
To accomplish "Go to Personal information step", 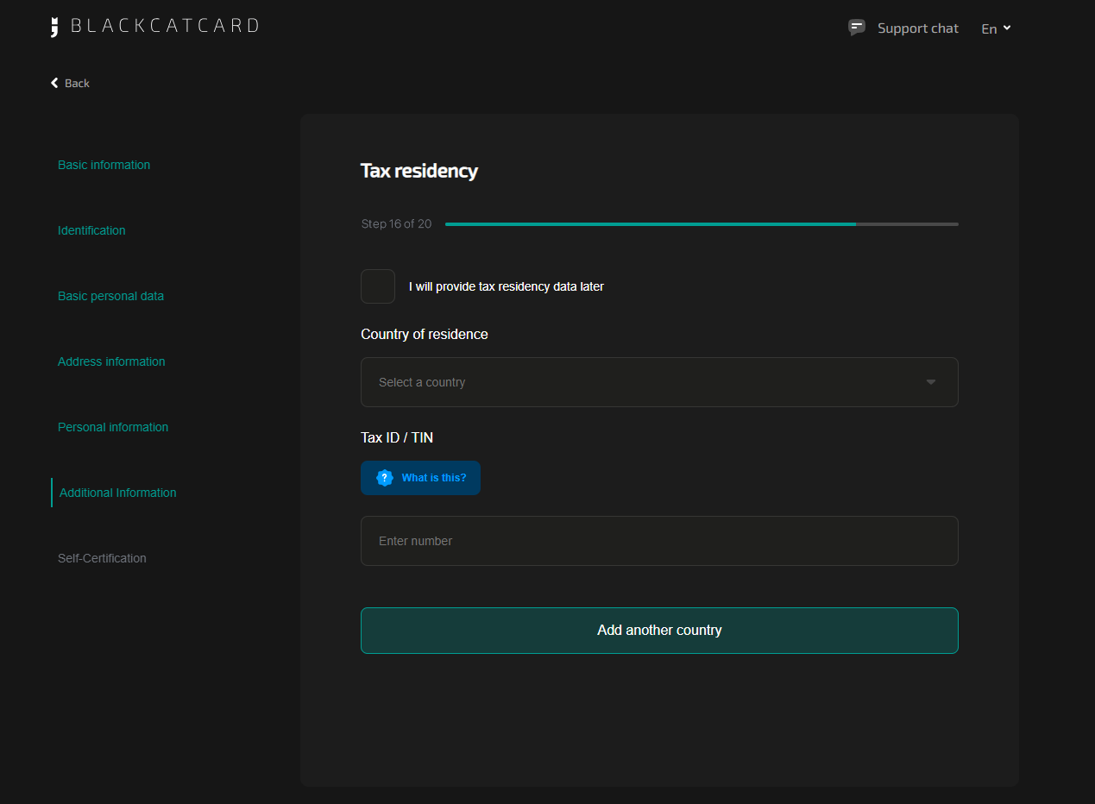I will [x=113, y=427].
